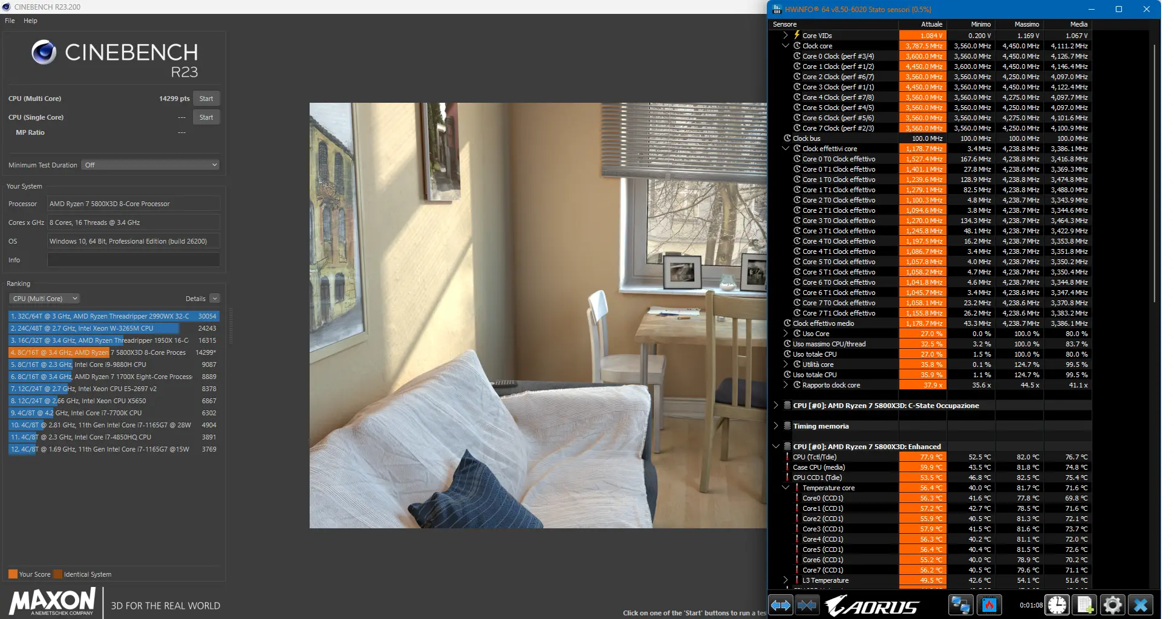Collapse the Clock effettivi core group
The image size is (1175, 619).
pyautogui.click(x=786, y=148)
